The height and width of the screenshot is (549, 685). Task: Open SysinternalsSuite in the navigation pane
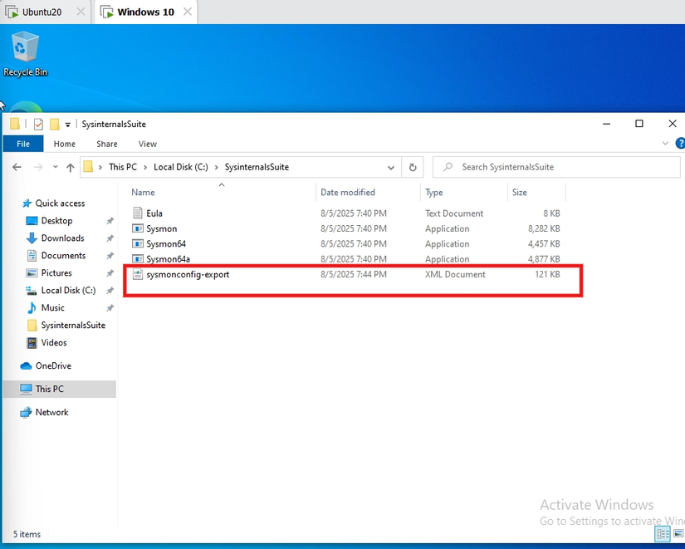pyautogui.click(x=73, y=326)
